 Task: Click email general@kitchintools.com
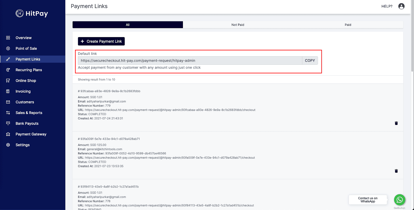coord(104,149)
